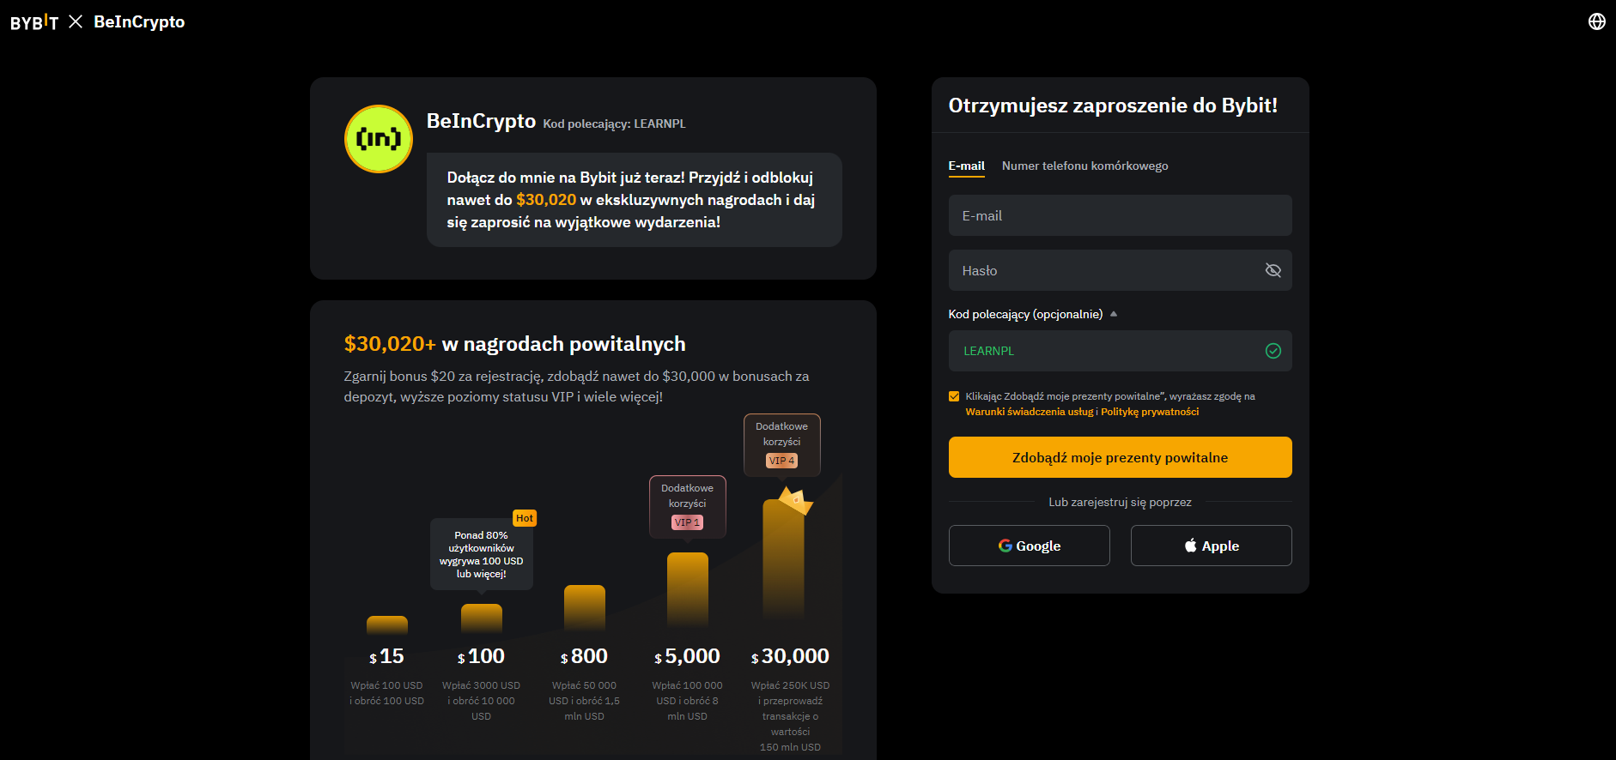The width and height of the screenshot is (1616, 760).
Task: Open the Politykę prywatności link
Action: pos(1150,412)
